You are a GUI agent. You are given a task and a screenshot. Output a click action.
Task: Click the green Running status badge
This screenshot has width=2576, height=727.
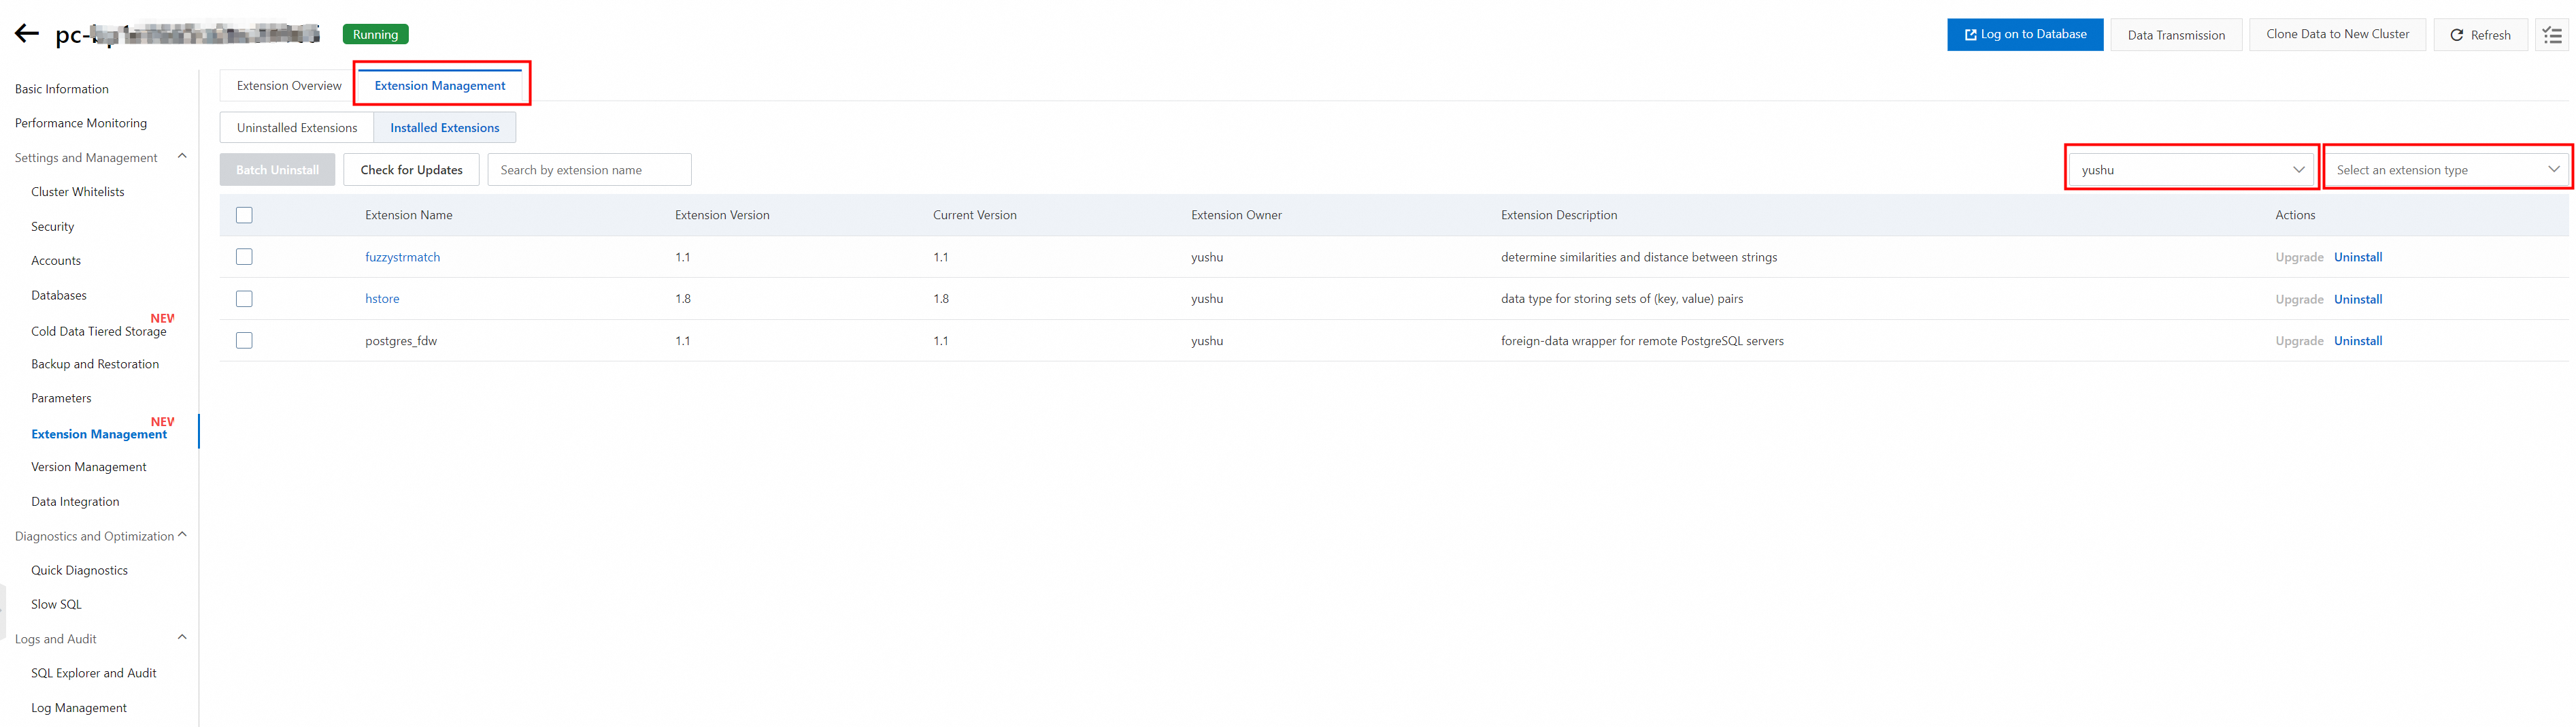tap(375, 34)
